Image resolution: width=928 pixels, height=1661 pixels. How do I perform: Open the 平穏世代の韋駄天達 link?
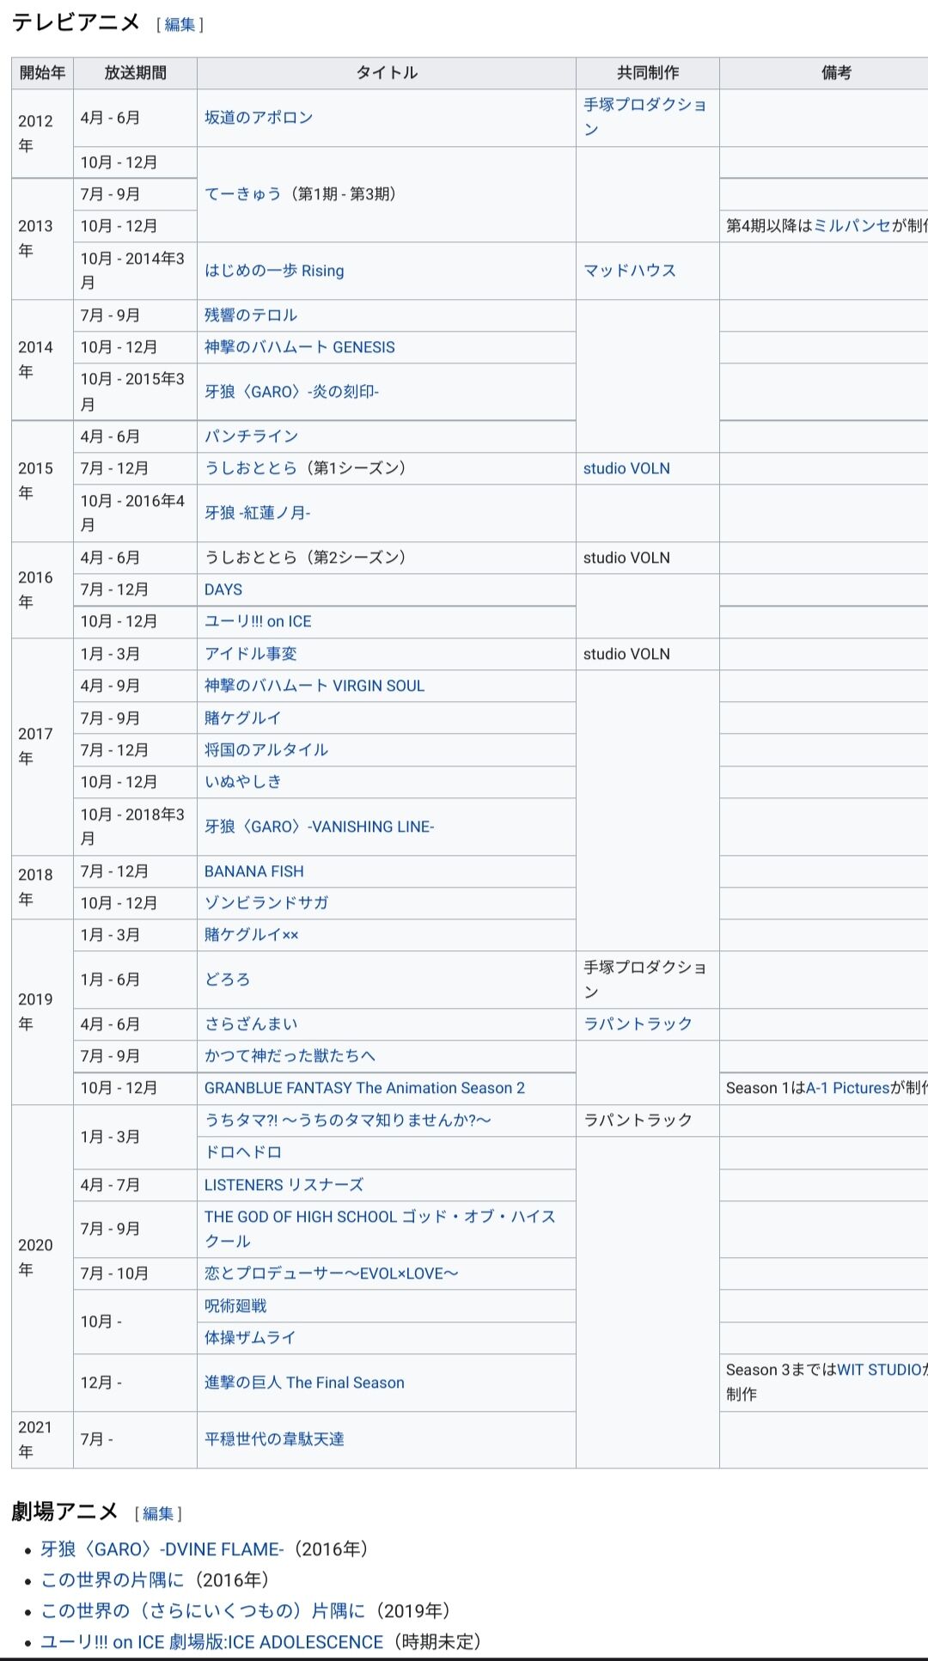[274, 1439]
